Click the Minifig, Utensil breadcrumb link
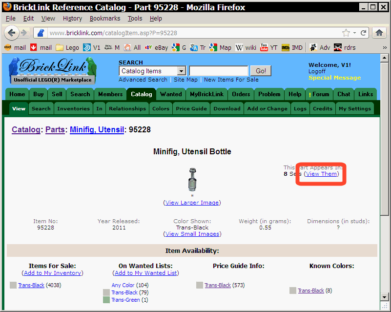The height and width of the screenshot is (312, 391). point(97,130)
